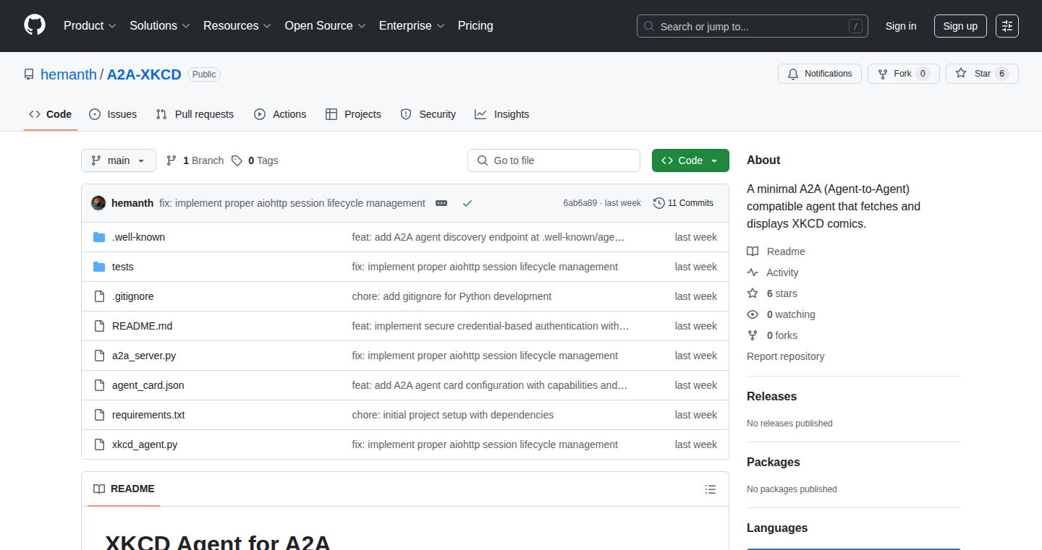Star the repository
Viewport: 1042px width, 550px height.
click(x=982, y=74)
